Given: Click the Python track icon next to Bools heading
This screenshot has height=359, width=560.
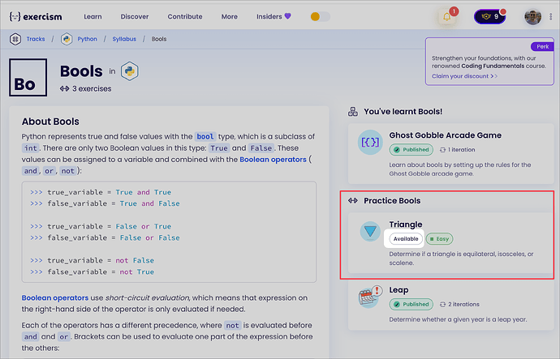Looking at the screenshot, I should [x=129, y=71].
